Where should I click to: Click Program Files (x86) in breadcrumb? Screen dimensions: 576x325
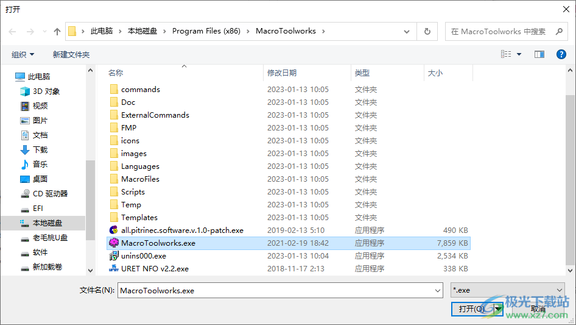click(x=206, y=31)
